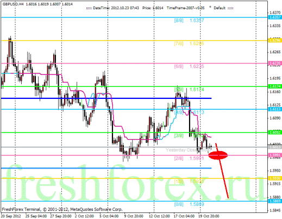This screenshot has height=219, width=282.
Task: Click the GBPUSD,H4 symbol title text
Action: [x=13, y=4]
